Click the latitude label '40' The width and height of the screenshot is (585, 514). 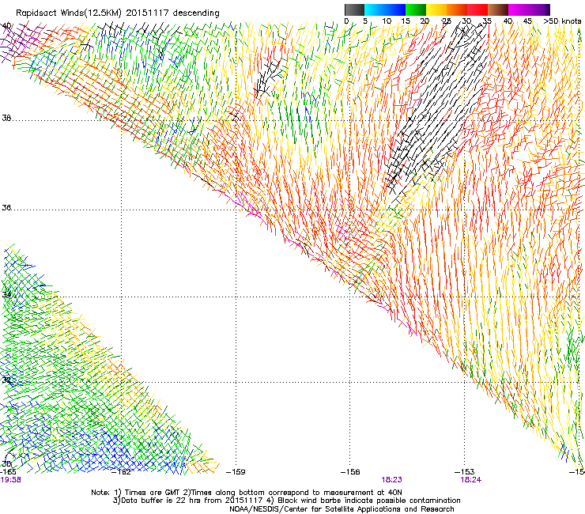click(x=6, y=26)
